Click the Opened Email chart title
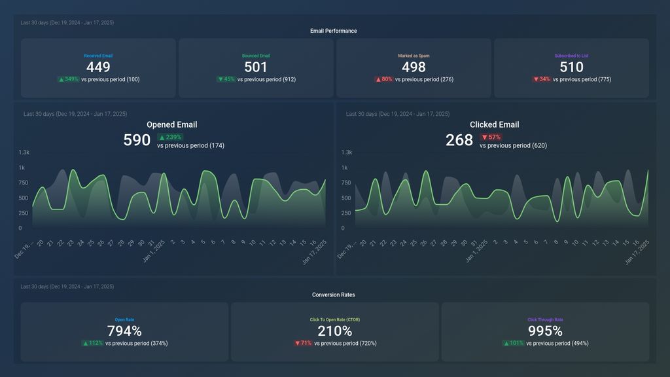Image resolution: width=670 pixels, height=377 pixels. pos(172,124)
